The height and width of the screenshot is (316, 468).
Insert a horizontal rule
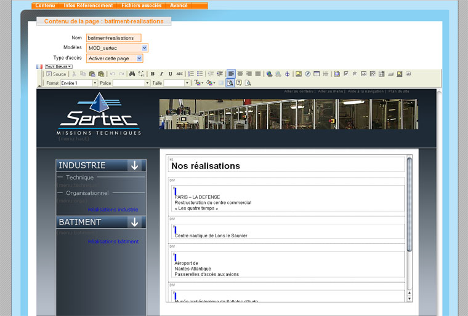point(326,74)
